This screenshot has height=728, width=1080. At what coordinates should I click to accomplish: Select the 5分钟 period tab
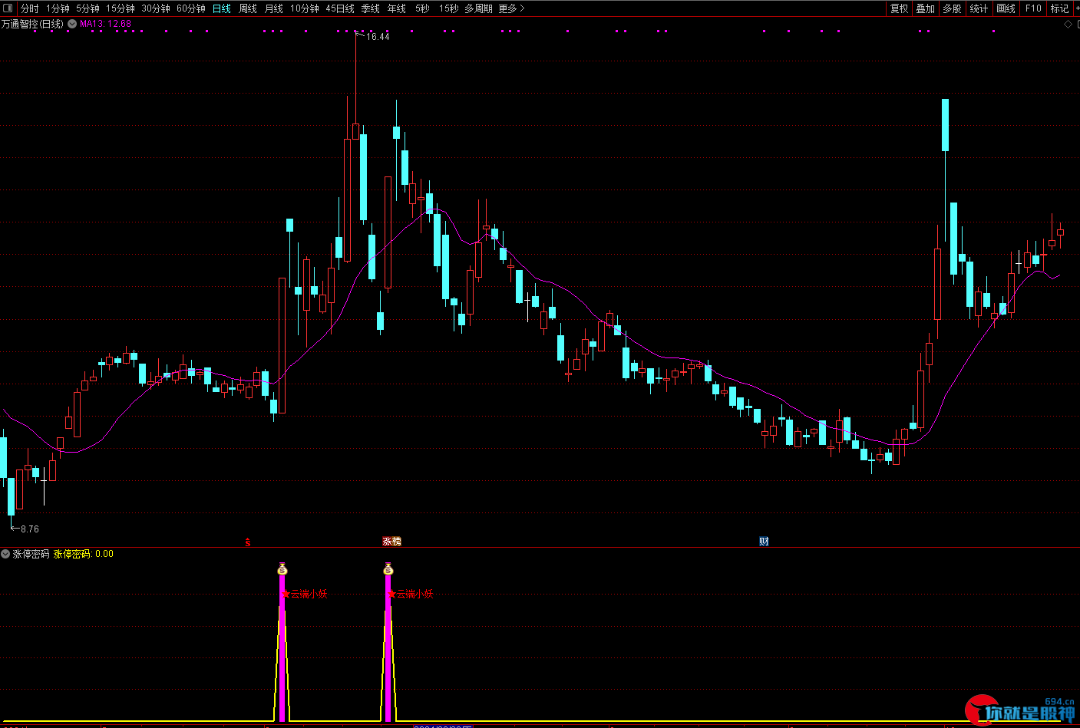(88, 8)
